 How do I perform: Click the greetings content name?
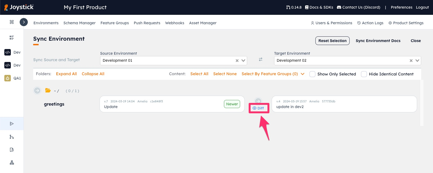coord(54,104)
